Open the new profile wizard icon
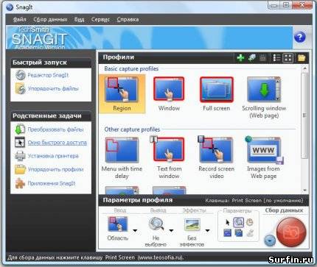317x267 pixels. (252, 58)
